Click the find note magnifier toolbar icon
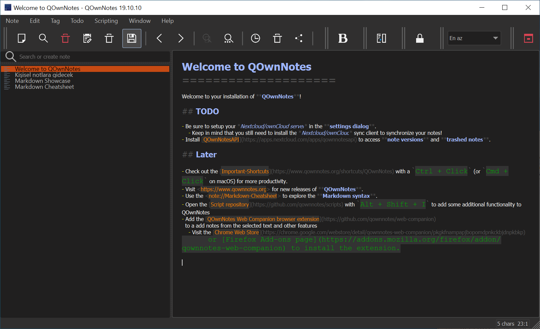The width and height of the screenshot is (540, 329). tap(43, 38)
